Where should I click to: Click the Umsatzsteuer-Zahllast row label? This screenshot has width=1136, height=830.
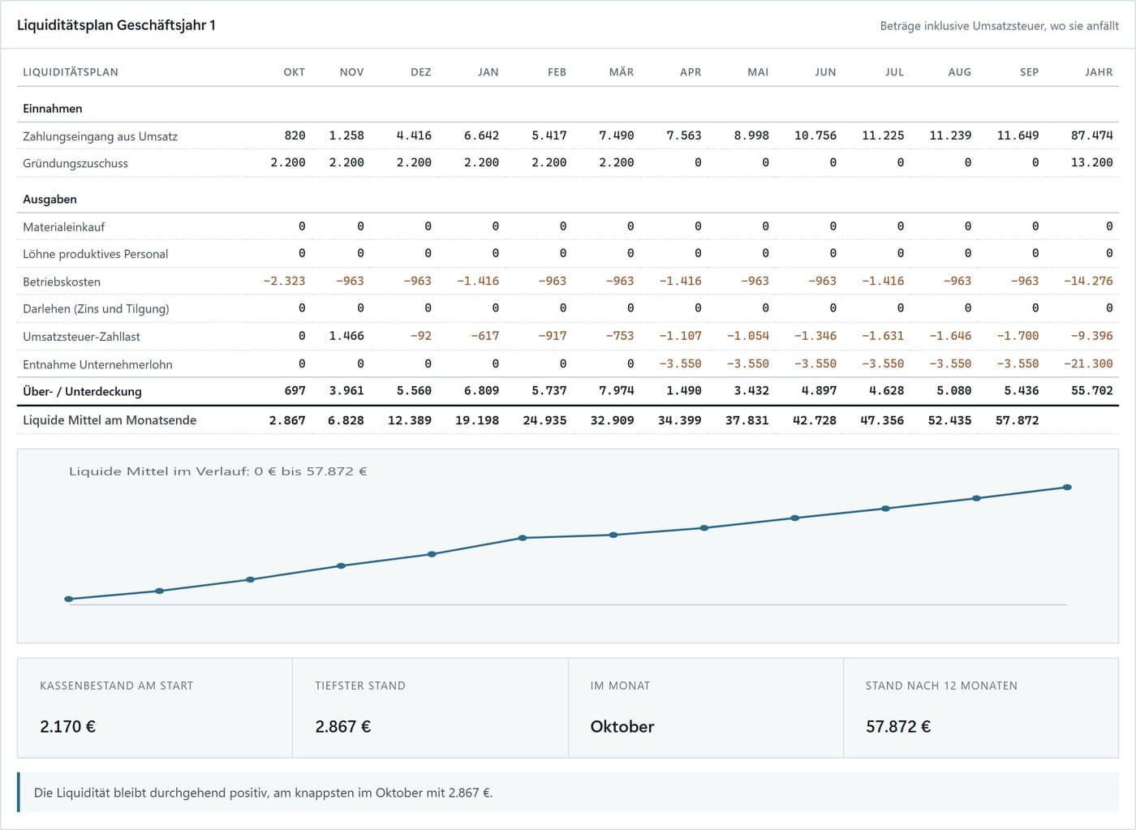click(81, 337)
